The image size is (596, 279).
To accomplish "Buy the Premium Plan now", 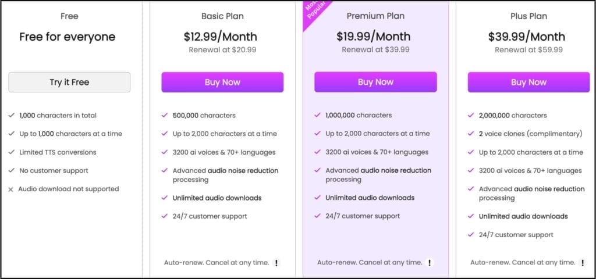I will [x=375, y=82].
